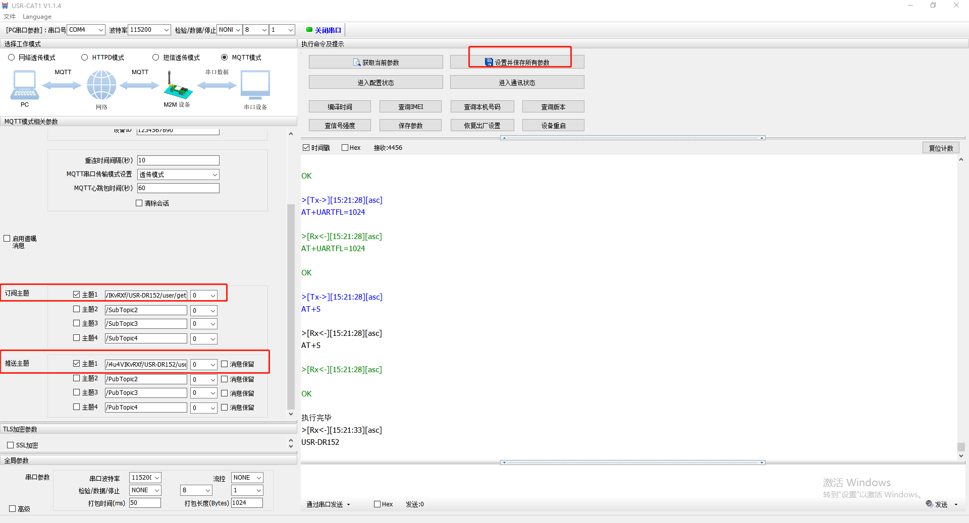
Task: Select the HTTPD模式 radio button
Action: [85, 57]
